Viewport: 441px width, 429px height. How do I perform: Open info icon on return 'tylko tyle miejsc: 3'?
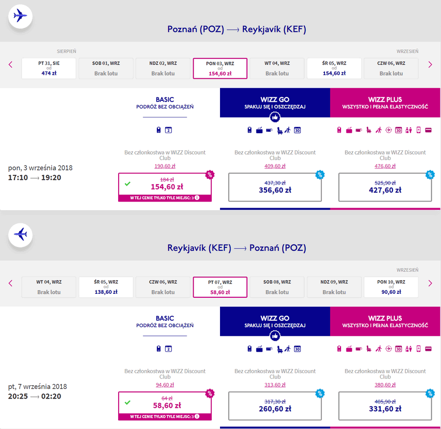pyautogui.click(x=197, y=416)
